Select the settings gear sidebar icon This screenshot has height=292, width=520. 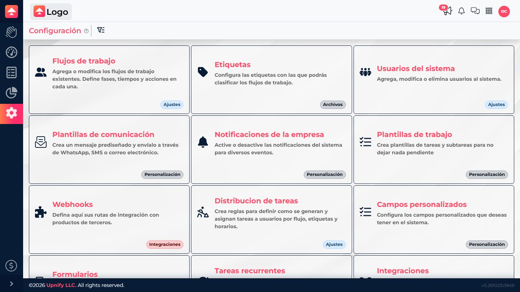(12, 114)
